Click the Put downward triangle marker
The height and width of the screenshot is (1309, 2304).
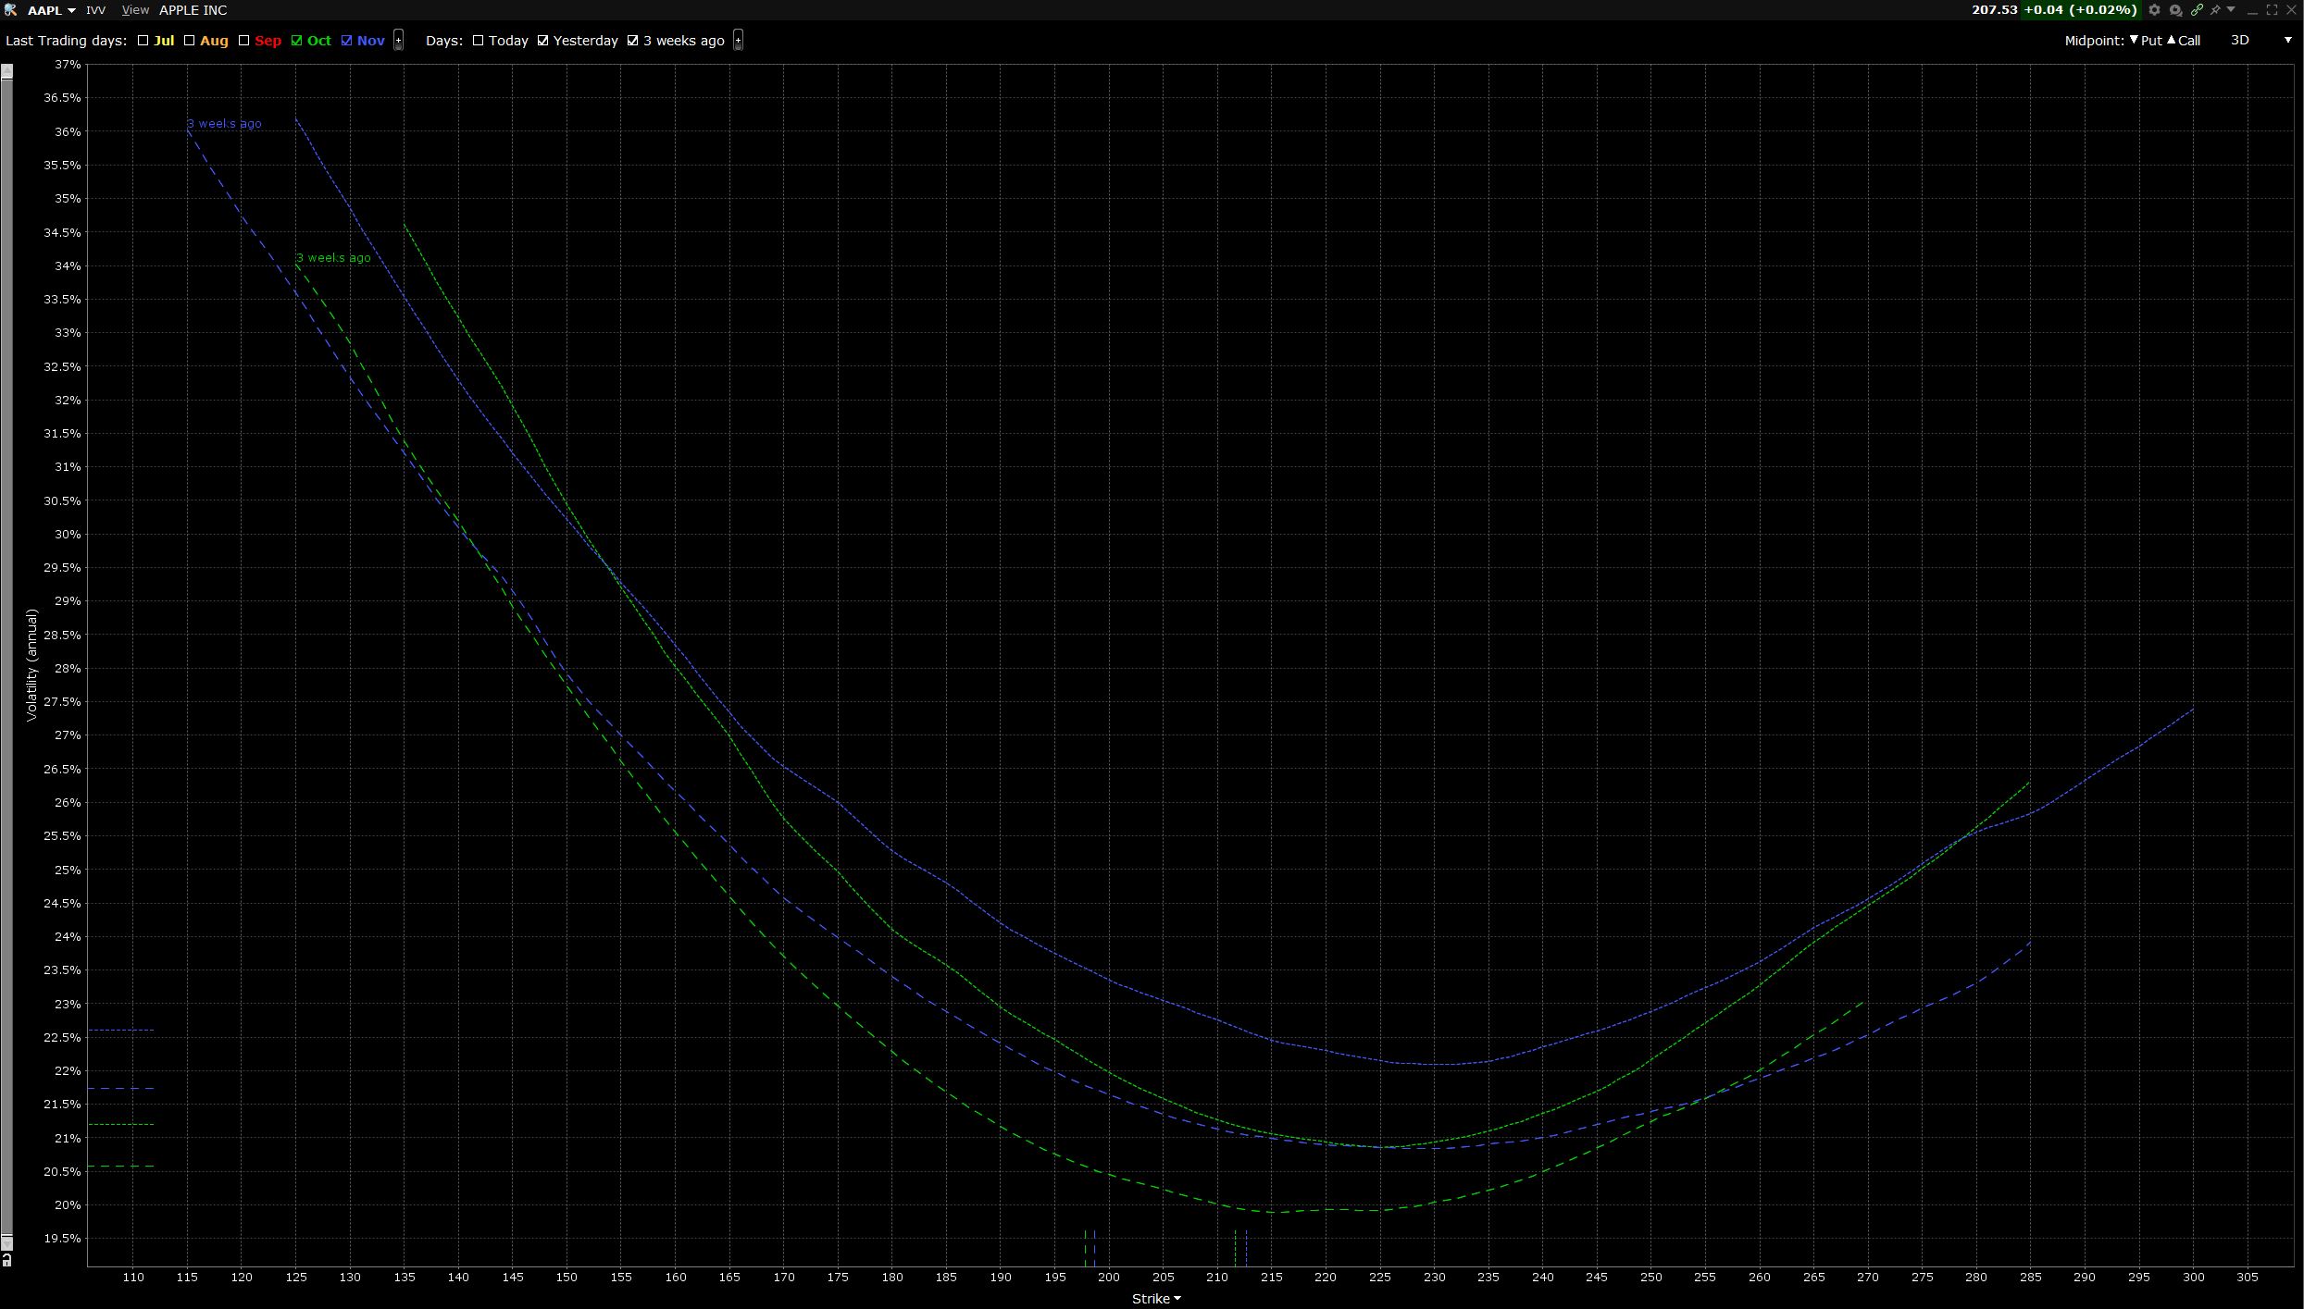[2134, 40]
